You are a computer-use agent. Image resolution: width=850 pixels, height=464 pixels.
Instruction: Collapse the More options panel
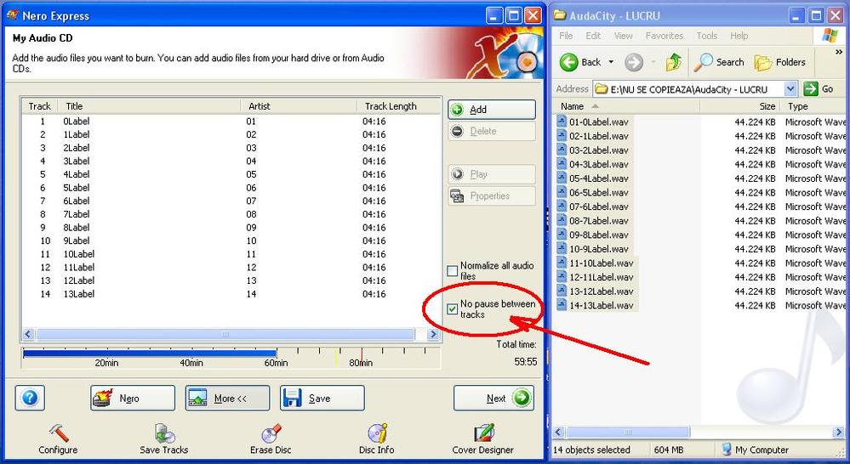pyautogui.click(x=227, y=398)
